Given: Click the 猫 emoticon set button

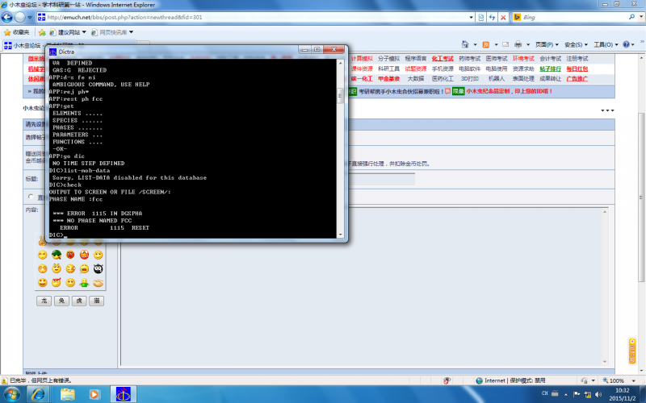Looking at the screenshot, I should click(96, 301).
